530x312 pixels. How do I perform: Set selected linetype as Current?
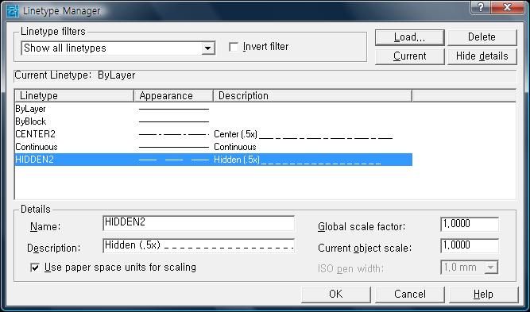(410, 56)
